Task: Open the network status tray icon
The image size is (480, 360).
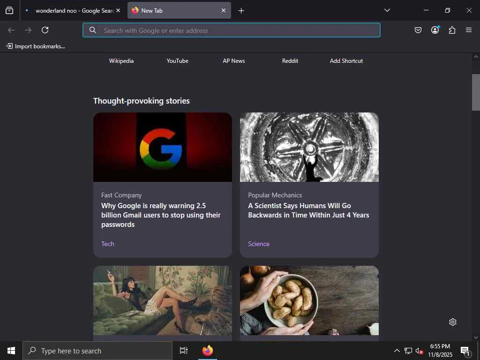Action: (408, 351)
